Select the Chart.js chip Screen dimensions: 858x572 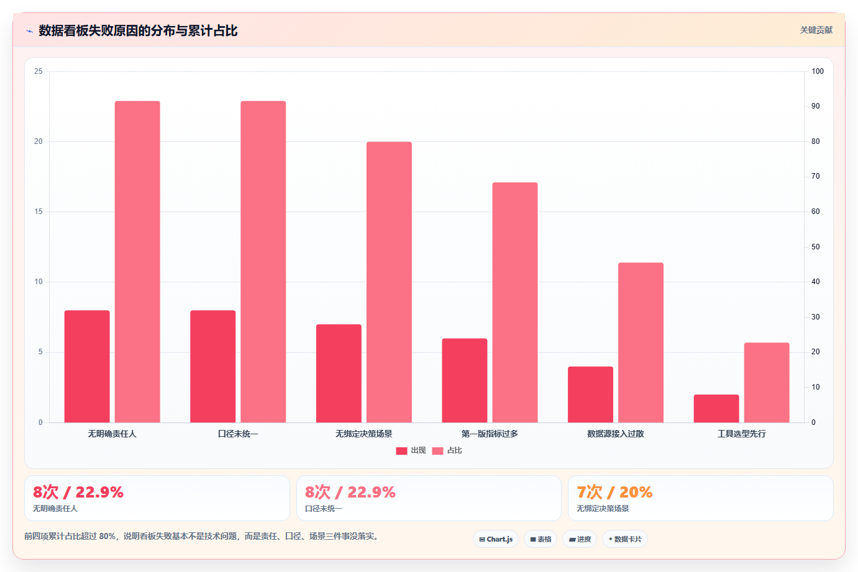click(x=496, y=539)
